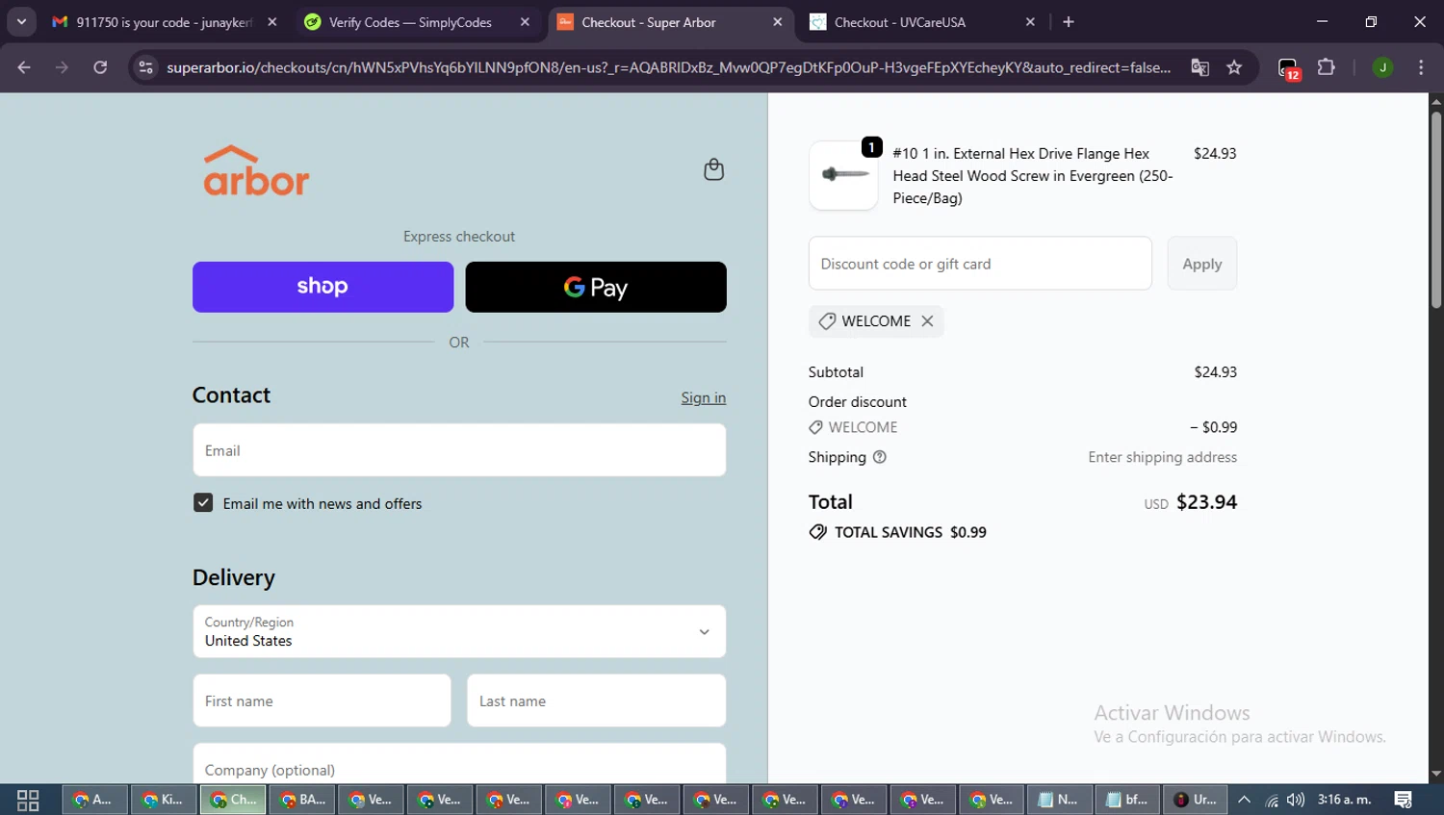This screenshot has height=815, width=1444.
Task: Click the scrollbar down arrow
Action: 1435,774
